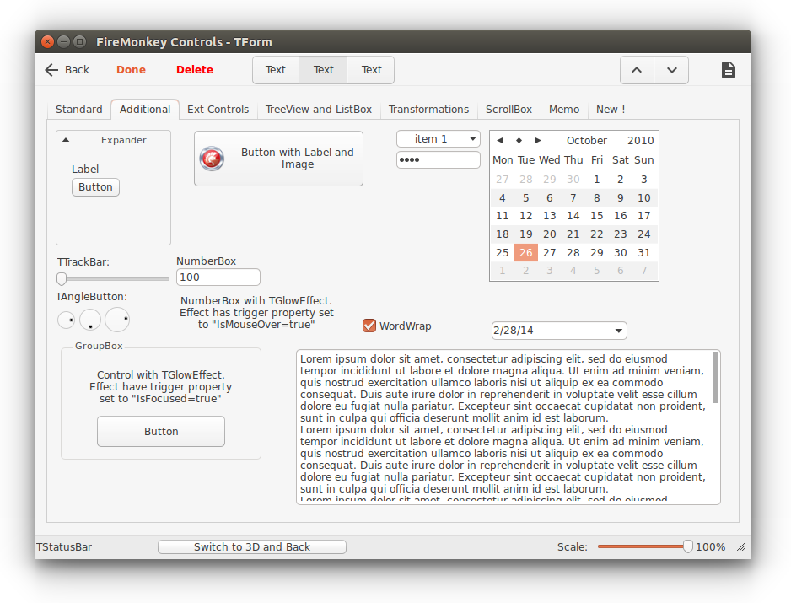Select October 20 in calendar
The image size is (791, 603).
pyautogui.click(x=549, y=234)
